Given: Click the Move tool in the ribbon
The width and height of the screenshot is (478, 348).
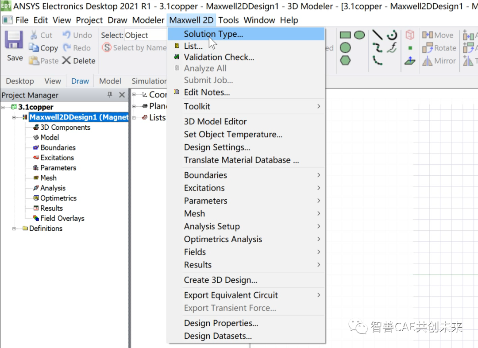Looking at the screenshot, I should pos(438,35).
